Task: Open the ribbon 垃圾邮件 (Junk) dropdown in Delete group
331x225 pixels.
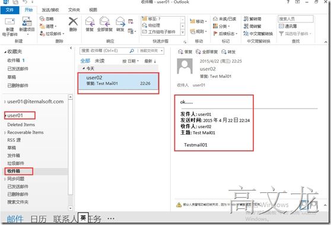Action: [x=52, y=34]
